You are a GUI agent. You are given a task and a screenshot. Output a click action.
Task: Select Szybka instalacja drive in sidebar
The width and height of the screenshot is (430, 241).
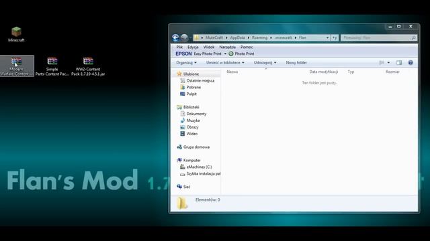click(200, 173)
